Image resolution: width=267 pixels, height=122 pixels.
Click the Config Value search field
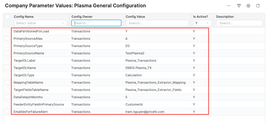(157, 23)
